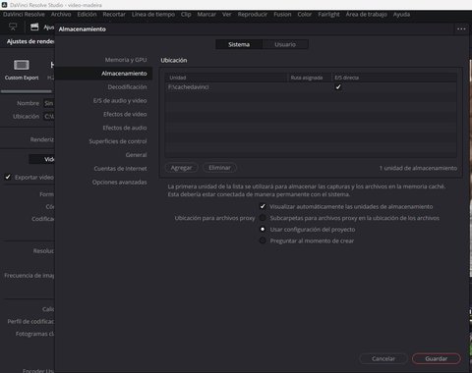Viewport: 472px width, 373px height.
Task: Select Subcarpetas para archivos proxy radio option
Action: click(263, 218)
